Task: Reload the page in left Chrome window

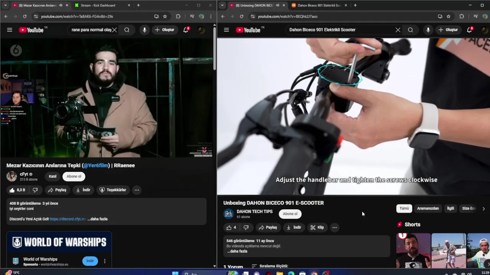Action: pos(24,16)
